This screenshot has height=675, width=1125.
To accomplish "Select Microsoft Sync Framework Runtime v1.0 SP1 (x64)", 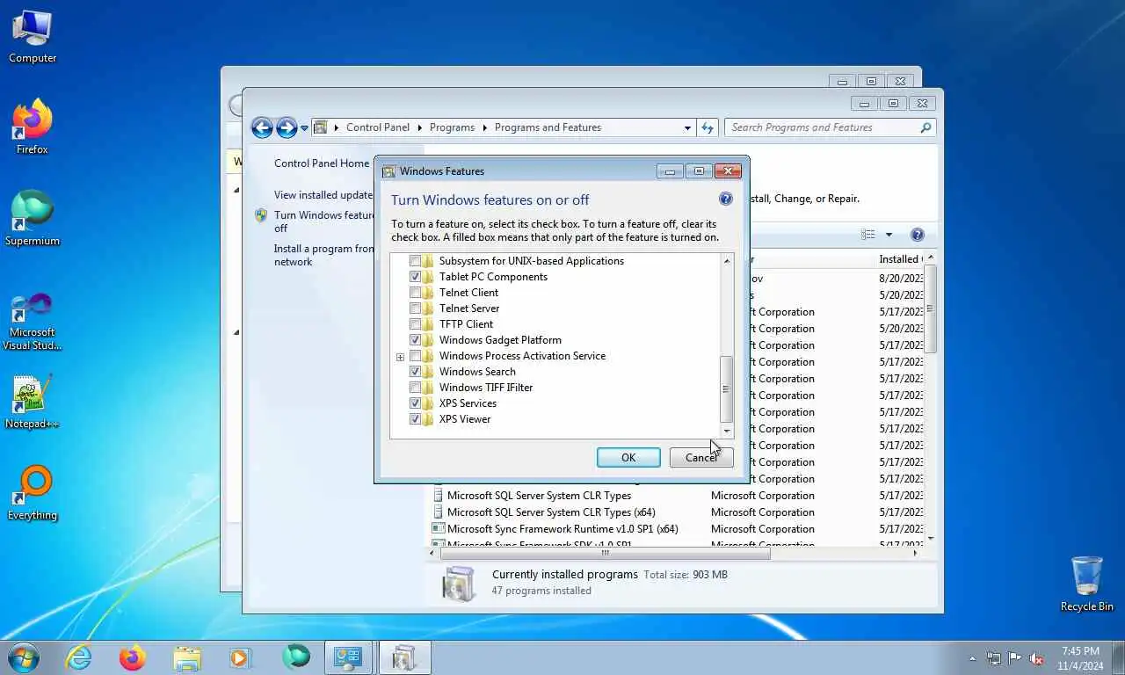I will point(562,529).
